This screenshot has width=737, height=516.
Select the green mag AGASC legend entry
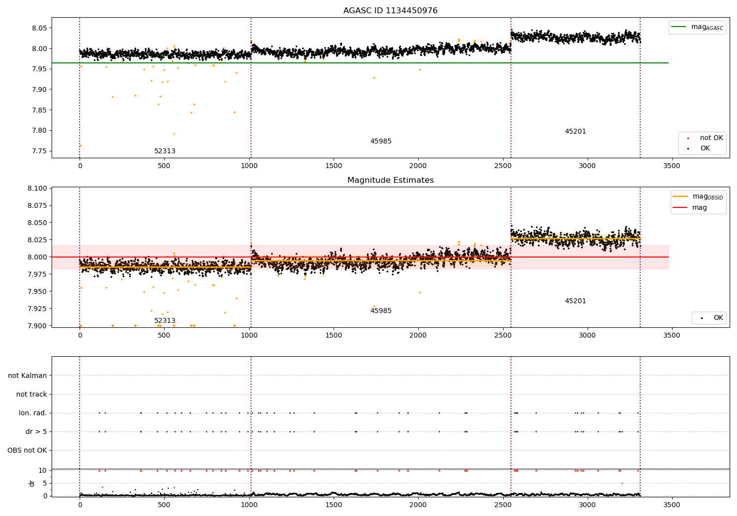tap(697, 28)
